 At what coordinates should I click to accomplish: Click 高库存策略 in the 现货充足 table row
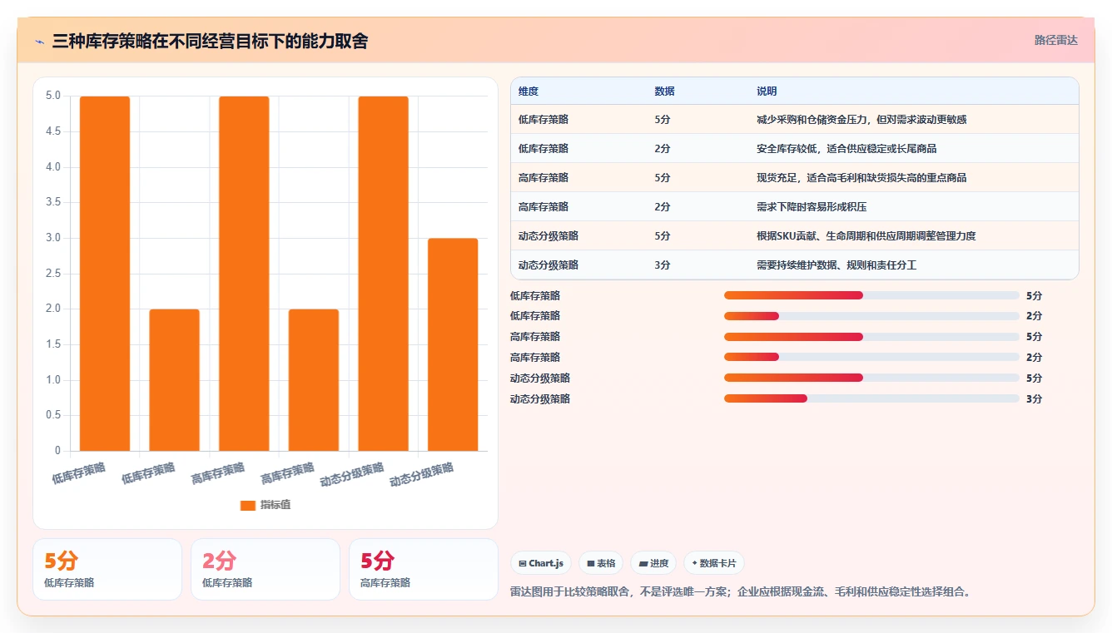coord(544,178)
